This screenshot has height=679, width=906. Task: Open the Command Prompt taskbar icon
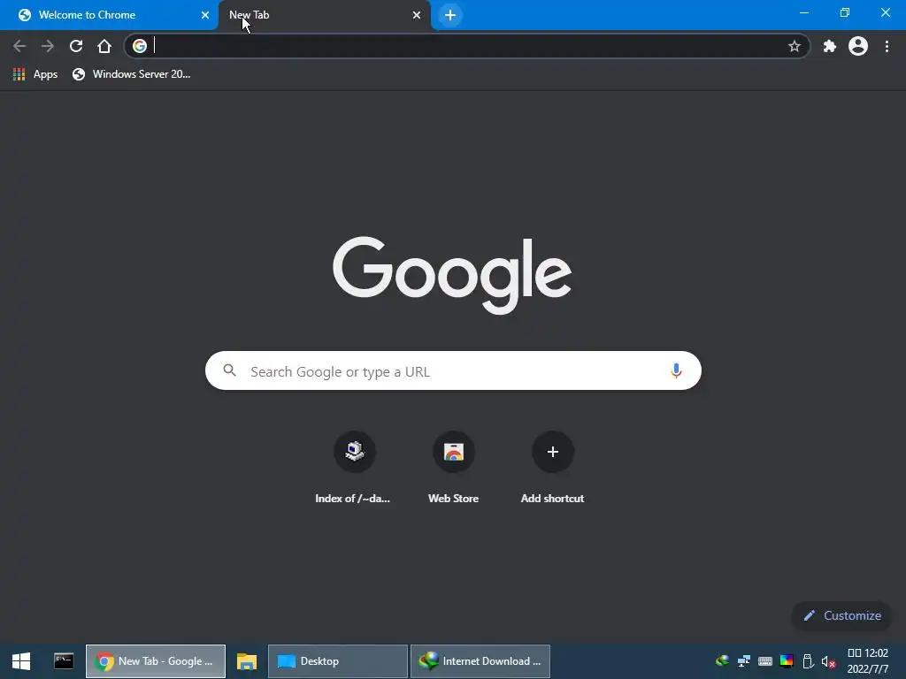(64, 661)
